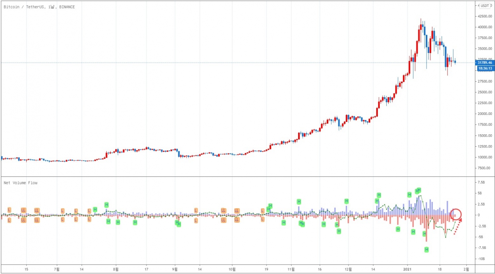Open the USDT currency selector
Screen dimensions: 495x274
click(485, 6)
